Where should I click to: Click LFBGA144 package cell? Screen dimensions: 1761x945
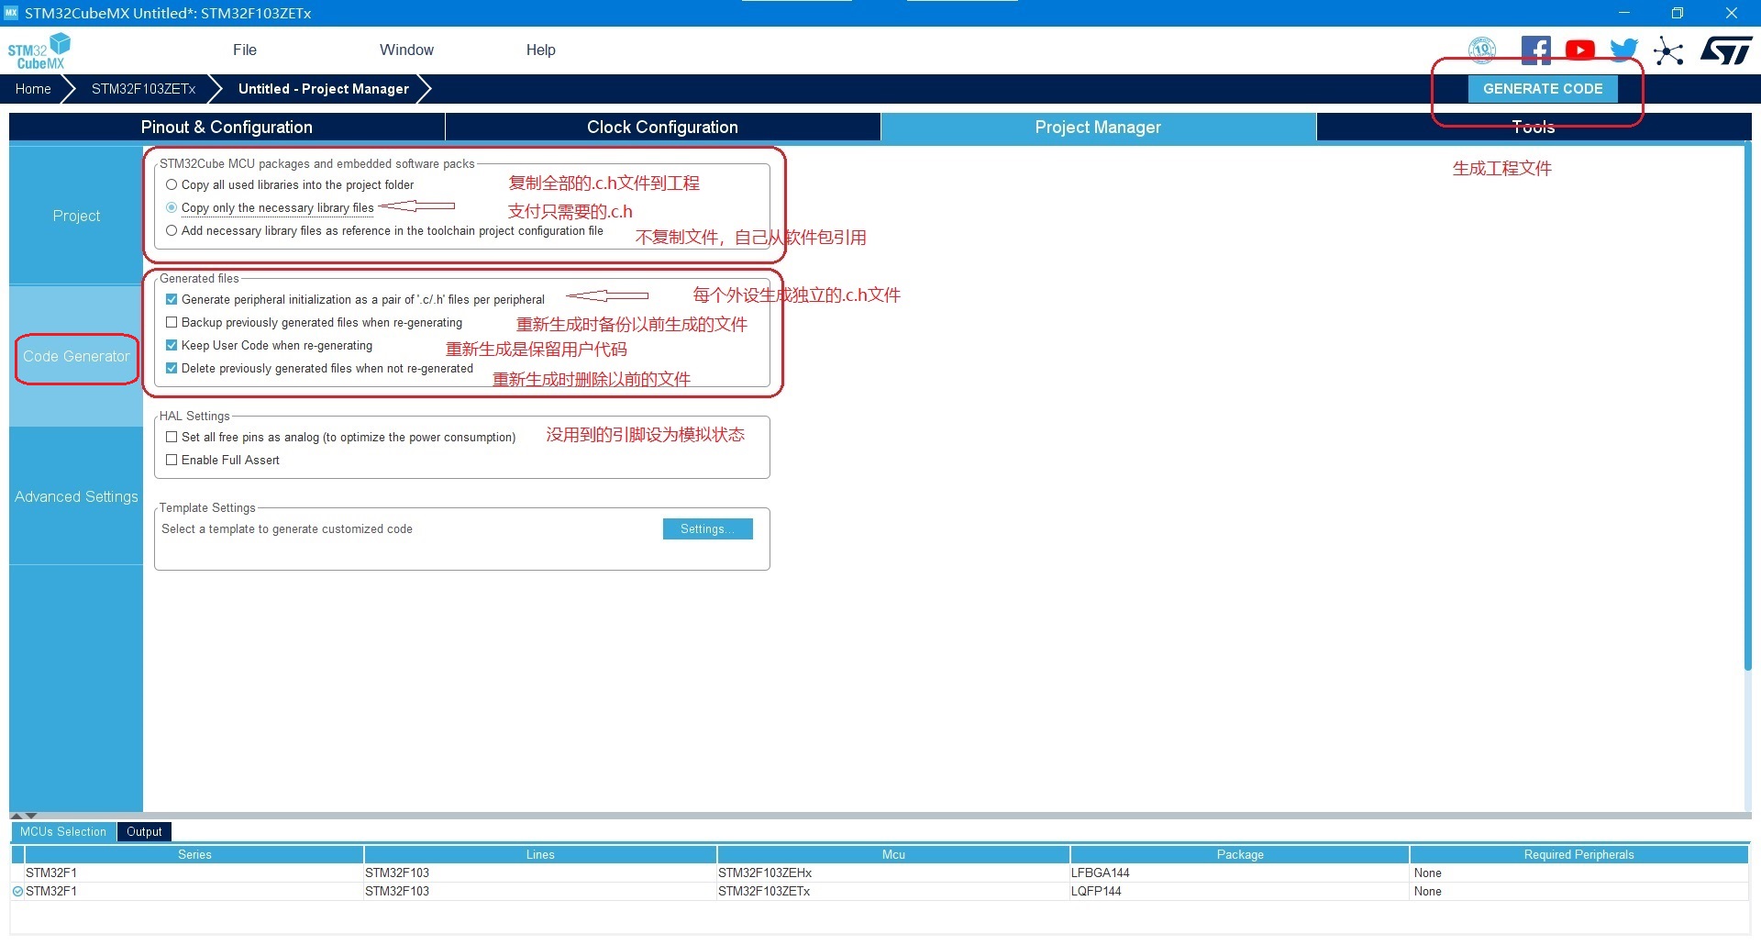pyautogui.click(x=1239, y=873)
